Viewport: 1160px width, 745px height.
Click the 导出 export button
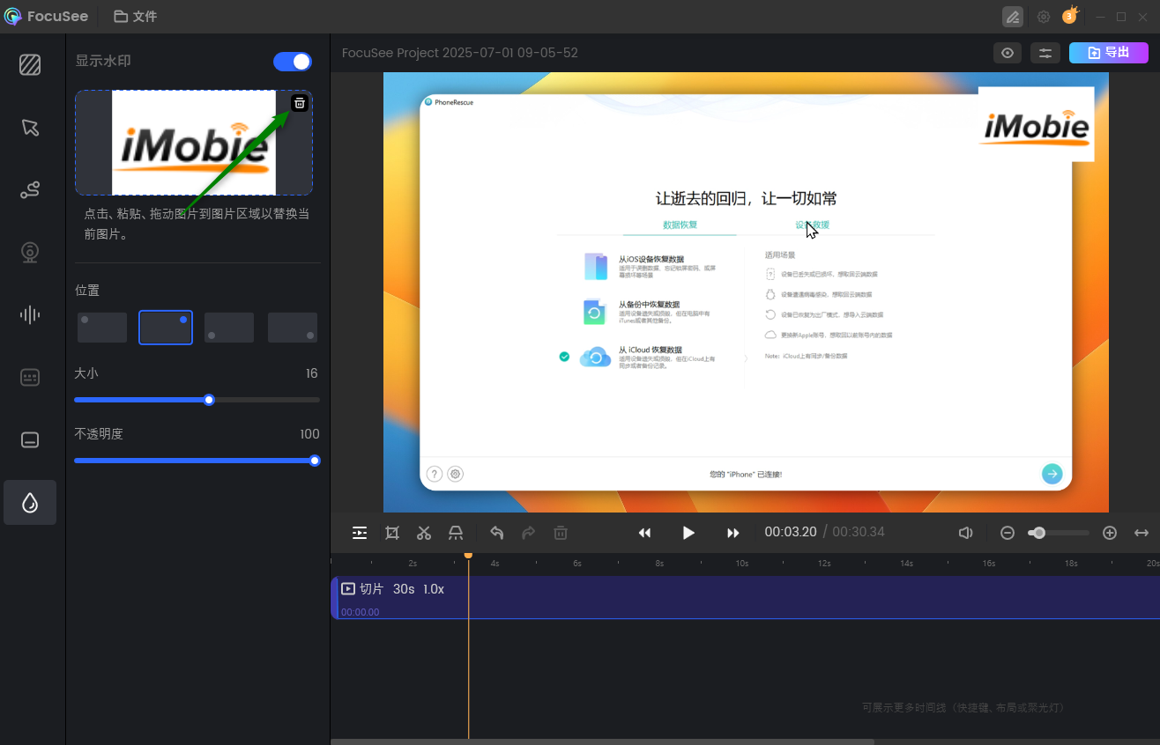pos(1109,53)
